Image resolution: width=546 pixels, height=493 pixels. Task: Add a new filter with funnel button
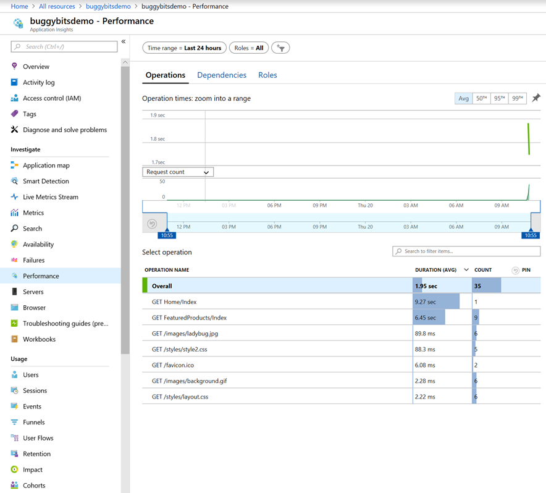(x=280, y=48)
